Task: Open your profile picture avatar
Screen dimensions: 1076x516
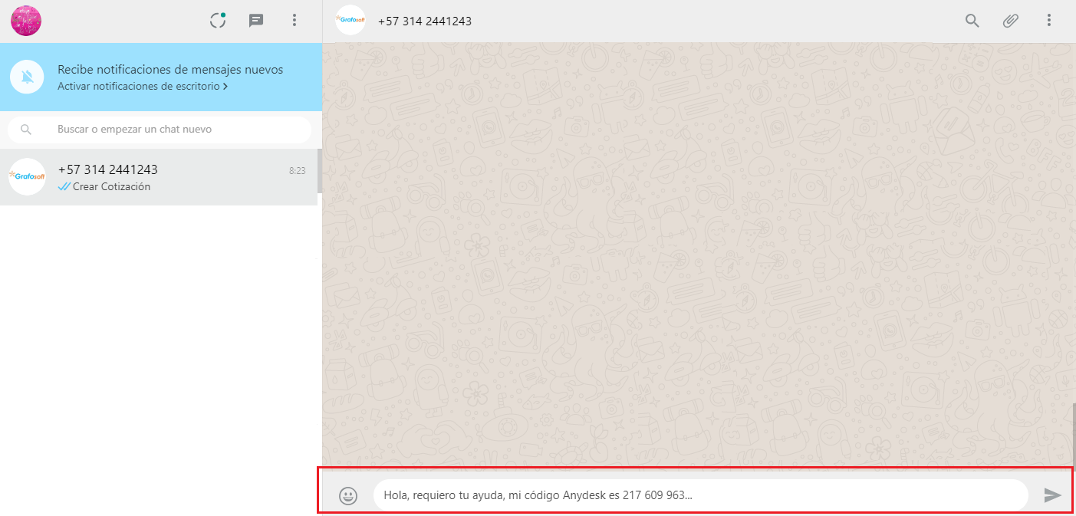Action: pyautogui.click(x=26, y=21)
